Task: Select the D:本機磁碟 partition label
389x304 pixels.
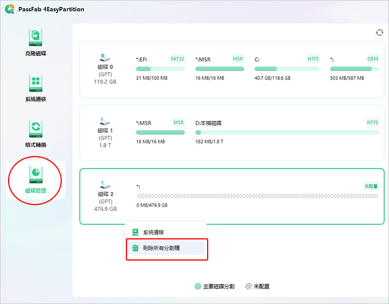Action: [208, 123]
